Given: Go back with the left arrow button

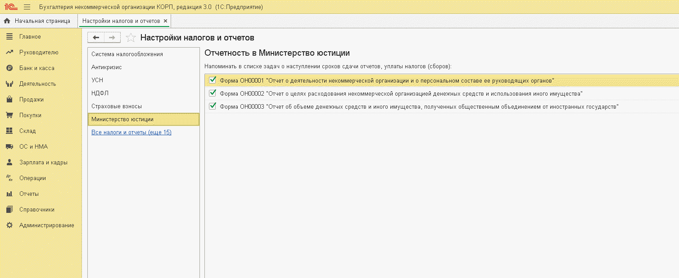Looking at the screenshot, I should pyautogui.click(x=96, y=38).
